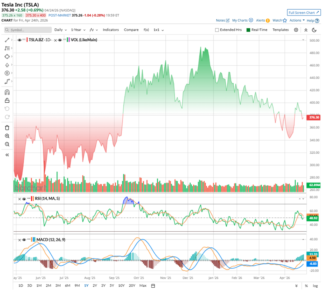Zoom in with the plus magnifier
Screen dimensions: 324x292
click(7, 136)
